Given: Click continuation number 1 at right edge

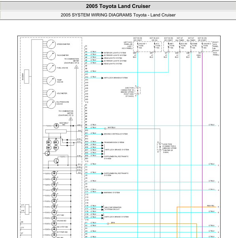Looking at the screenshot, I should [x=219, y=126].
